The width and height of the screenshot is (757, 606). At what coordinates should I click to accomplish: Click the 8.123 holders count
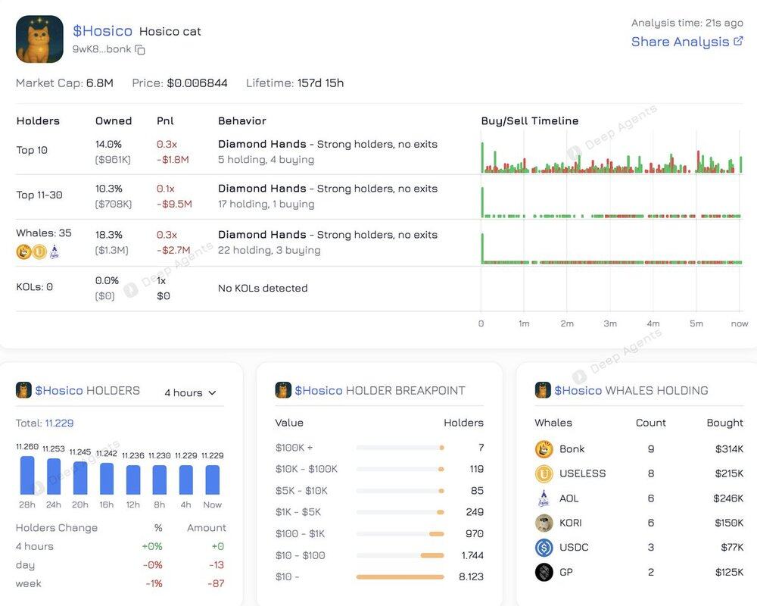coord(471,577)
